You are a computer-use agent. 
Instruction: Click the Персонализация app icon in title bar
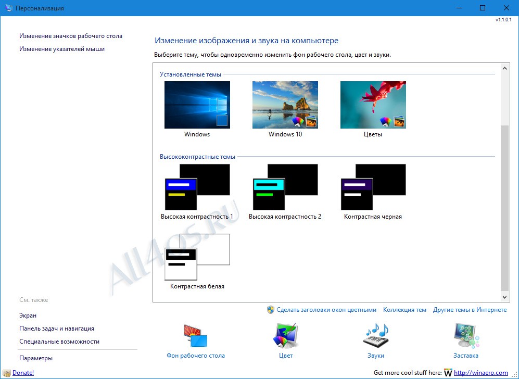click(x=9, y=8)
